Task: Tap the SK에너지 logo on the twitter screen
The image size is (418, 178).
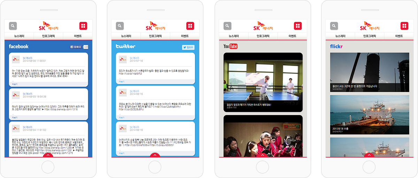Action: [x=156, y=26]
